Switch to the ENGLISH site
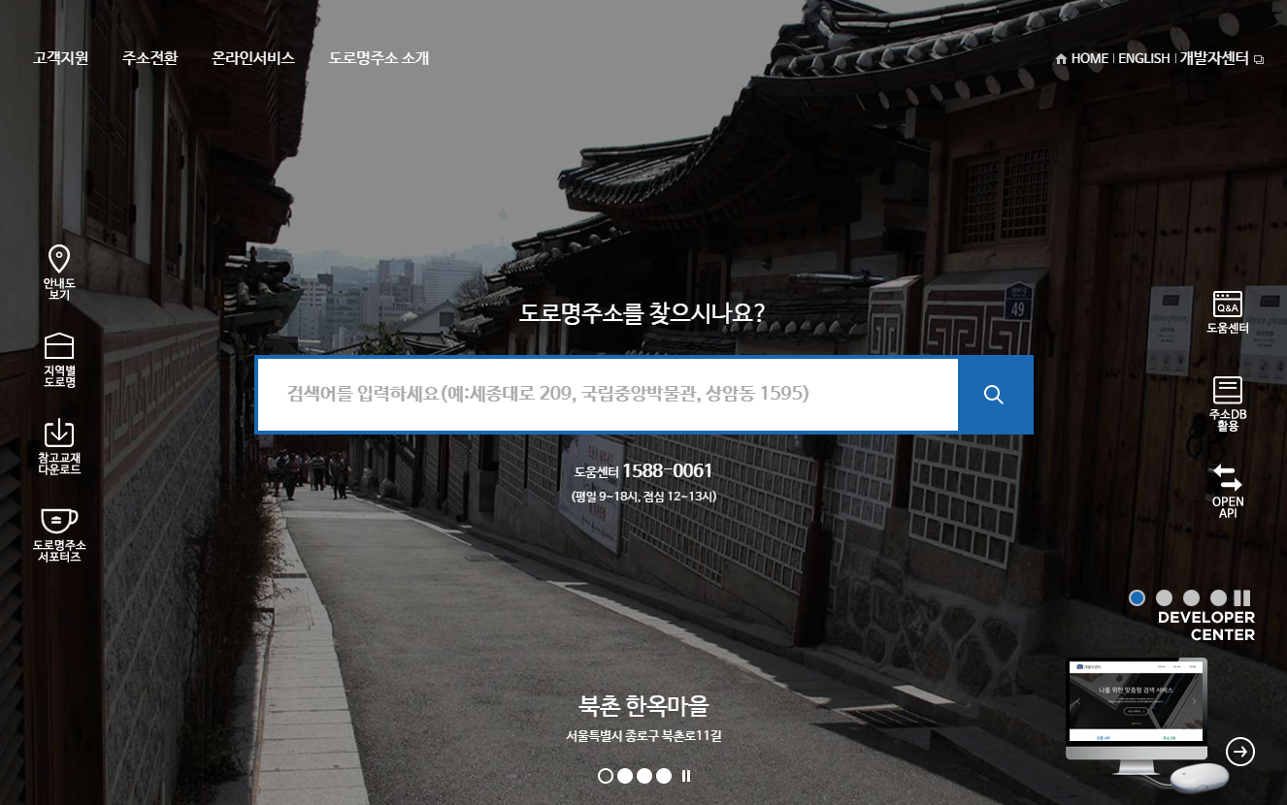The width and height of the screenshot is (1287, 805). point(1144,58)
